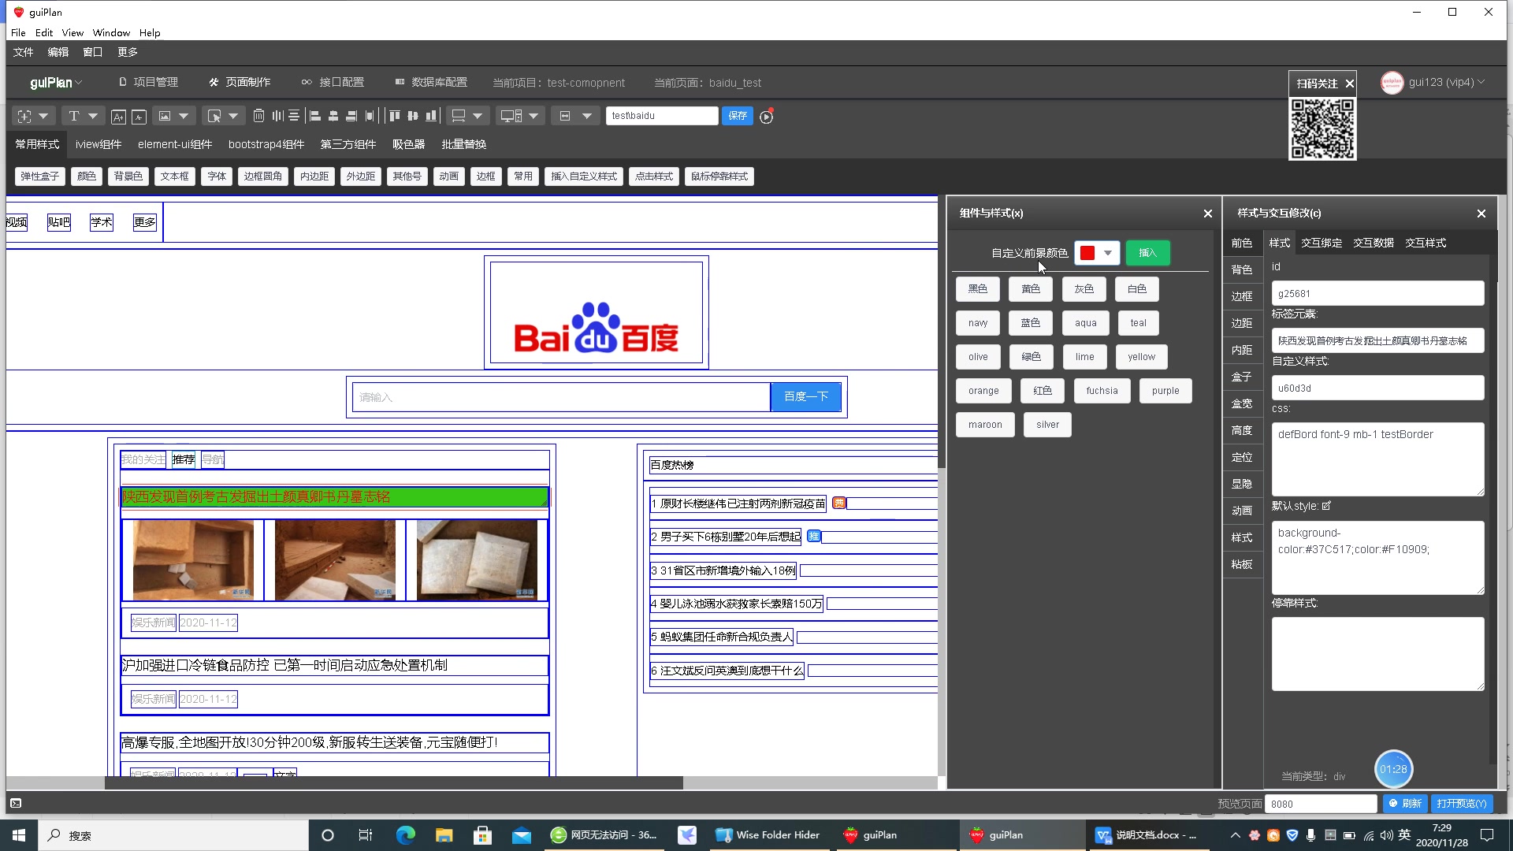The width and height of the screenshot is (1513, 851).
Task: Click the decrease font size A- icon
Action: coord(139,117)
